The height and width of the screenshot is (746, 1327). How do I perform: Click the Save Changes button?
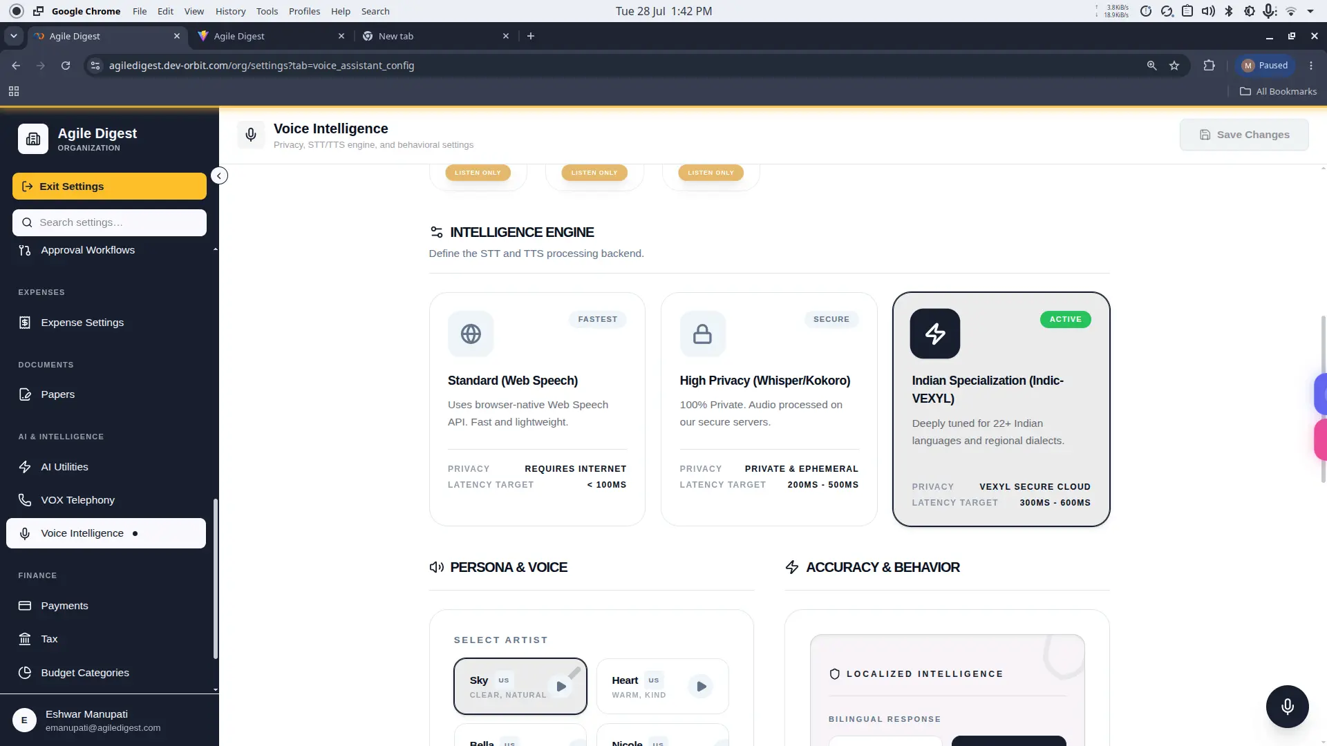1244,135
